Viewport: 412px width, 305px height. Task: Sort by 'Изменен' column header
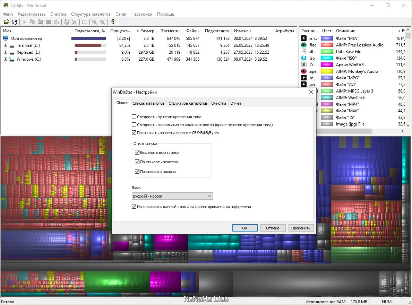tap(252, 31)
